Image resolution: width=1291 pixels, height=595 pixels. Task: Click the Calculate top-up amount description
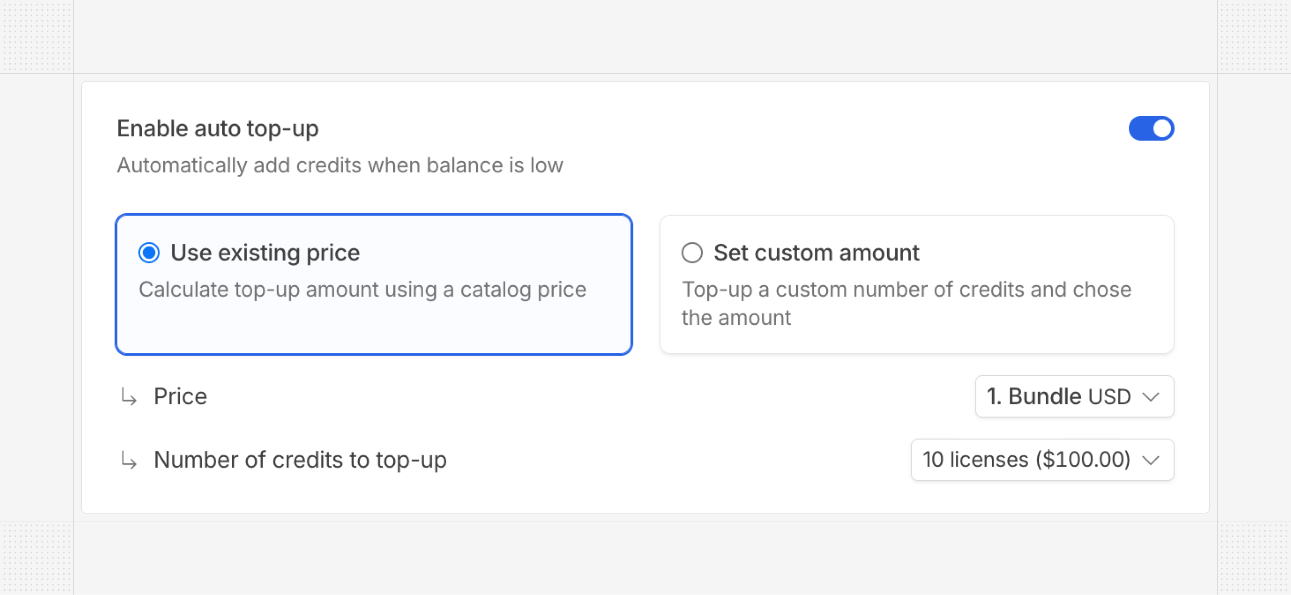click(362, 289)
